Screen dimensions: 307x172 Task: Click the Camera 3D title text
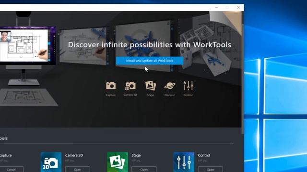(x=74, y=155)
